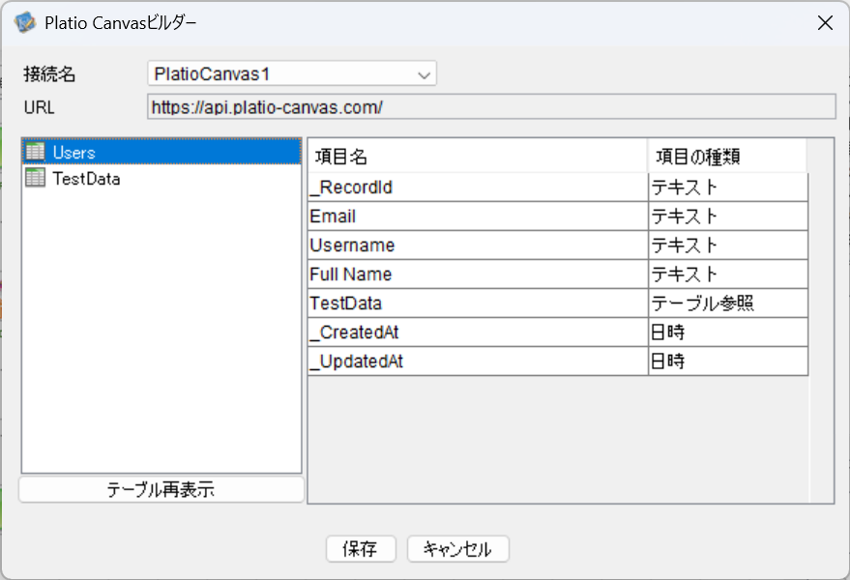Click the 項目名 column header
Viewport: 850px width, 580px height.
[478, 157]
